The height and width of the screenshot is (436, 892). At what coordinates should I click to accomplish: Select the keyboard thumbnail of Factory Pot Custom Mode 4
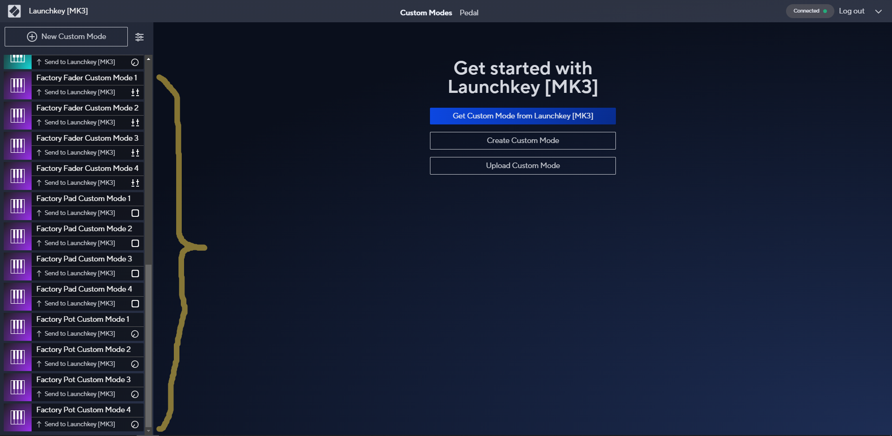[18, 417]
